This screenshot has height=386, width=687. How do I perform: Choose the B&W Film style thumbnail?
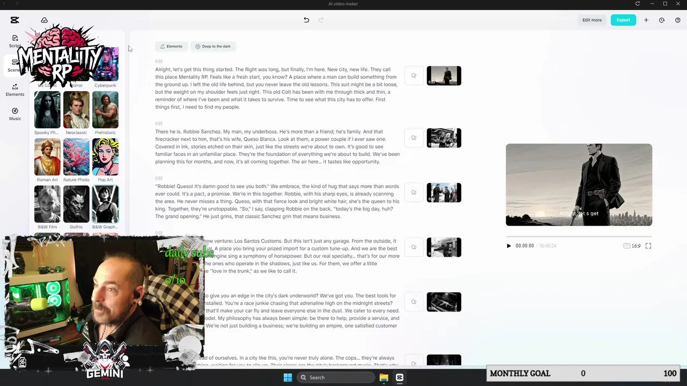(47, 204)
